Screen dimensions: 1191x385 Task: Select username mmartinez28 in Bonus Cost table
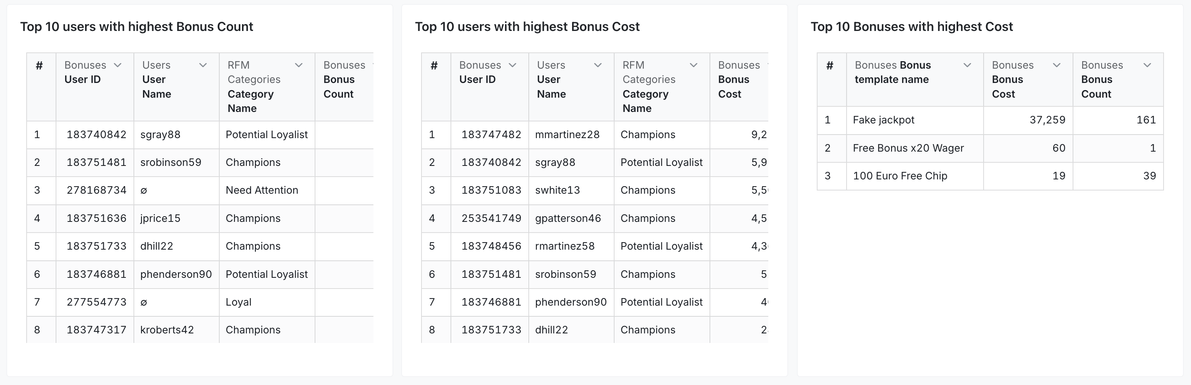tap(567, 135)
